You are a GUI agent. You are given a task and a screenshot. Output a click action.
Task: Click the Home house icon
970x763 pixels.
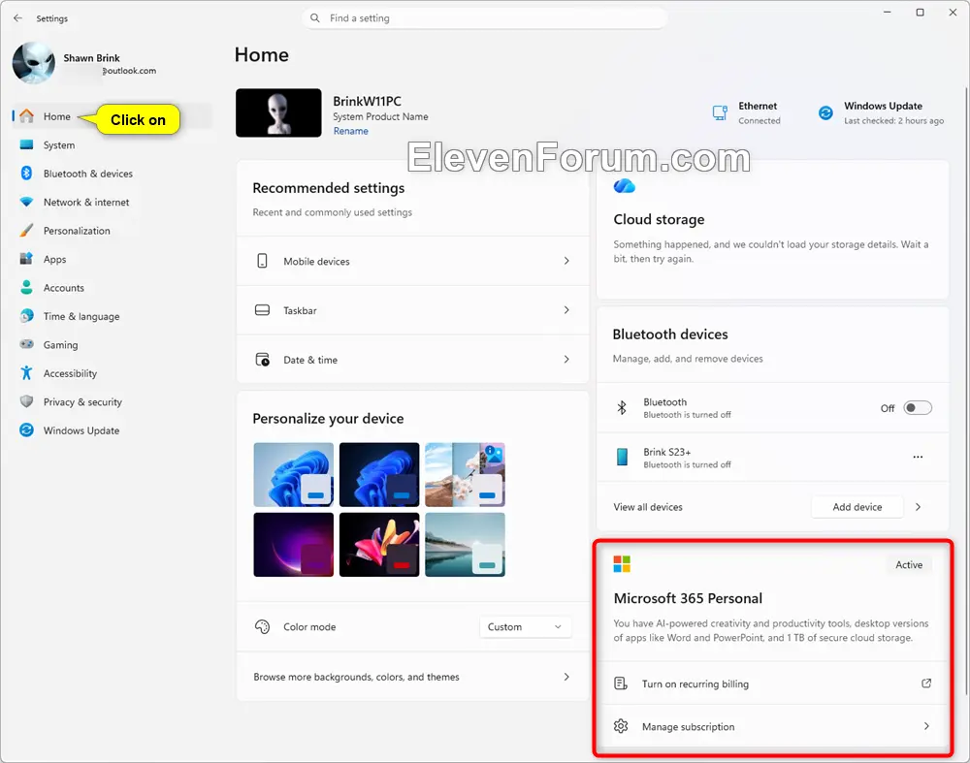point(26,116)
